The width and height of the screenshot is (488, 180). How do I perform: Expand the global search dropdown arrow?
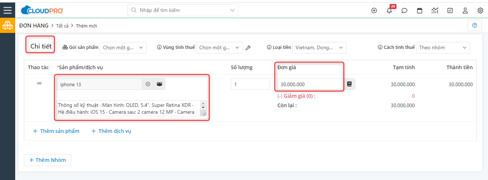click(232, 10)
